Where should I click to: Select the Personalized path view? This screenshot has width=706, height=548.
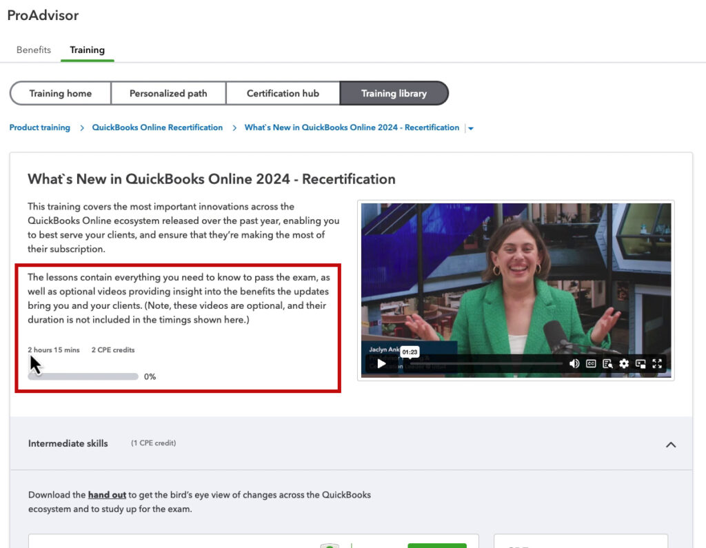tap(168, 92)
